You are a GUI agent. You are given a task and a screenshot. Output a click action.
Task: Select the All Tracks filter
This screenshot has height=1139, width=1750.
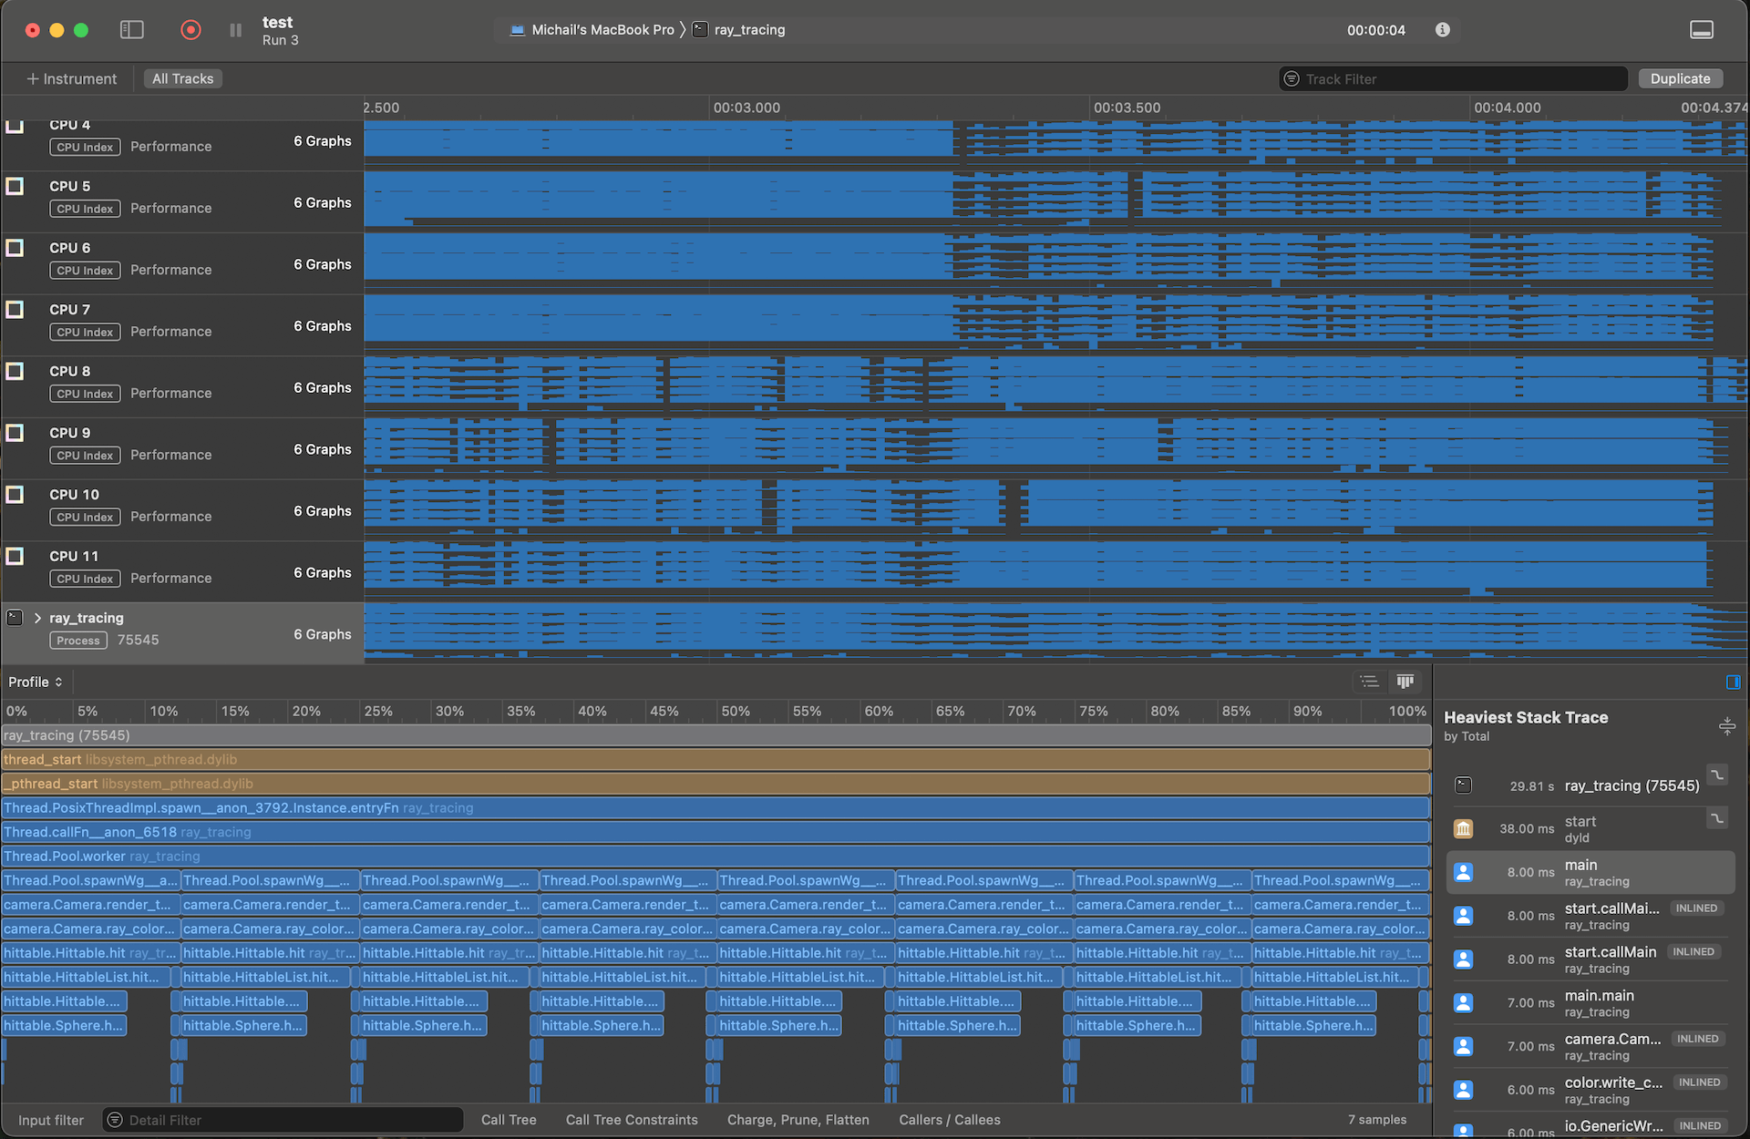[182, 79]
